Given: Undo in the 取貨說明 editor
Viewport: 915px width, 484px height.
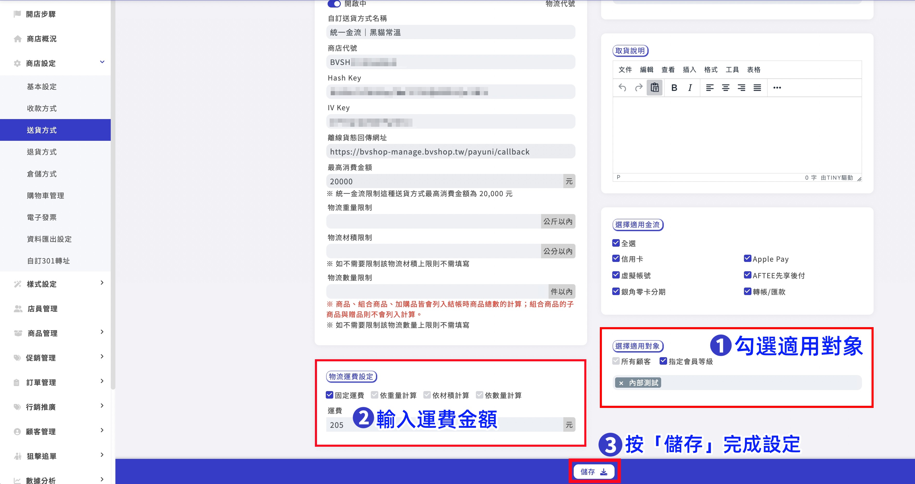Looking at the screenshot, I should coord(622,87).
